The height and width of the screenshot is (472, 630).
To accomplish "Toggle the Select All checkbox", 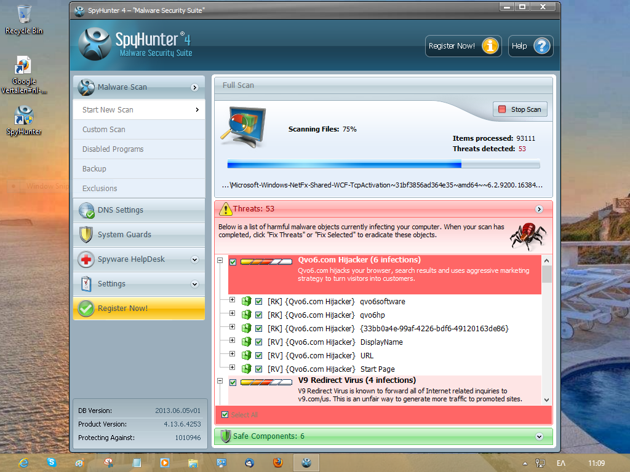I will pyautogui.click(x=225, y=415).
